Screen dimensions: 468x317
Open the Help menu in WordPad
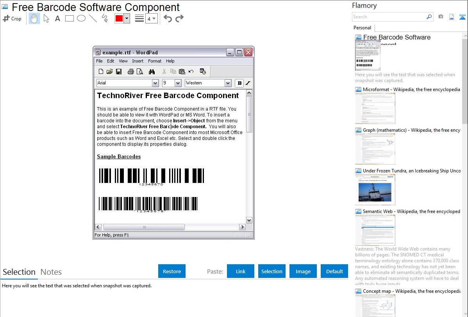(170, 61)
